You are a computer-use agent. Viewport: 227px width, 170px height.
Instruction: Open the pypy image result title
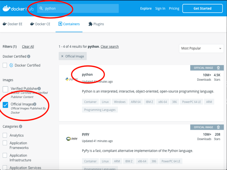86,134
